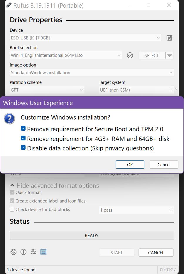Open the Partition scheme GPT dropdown

pos(47,90)
